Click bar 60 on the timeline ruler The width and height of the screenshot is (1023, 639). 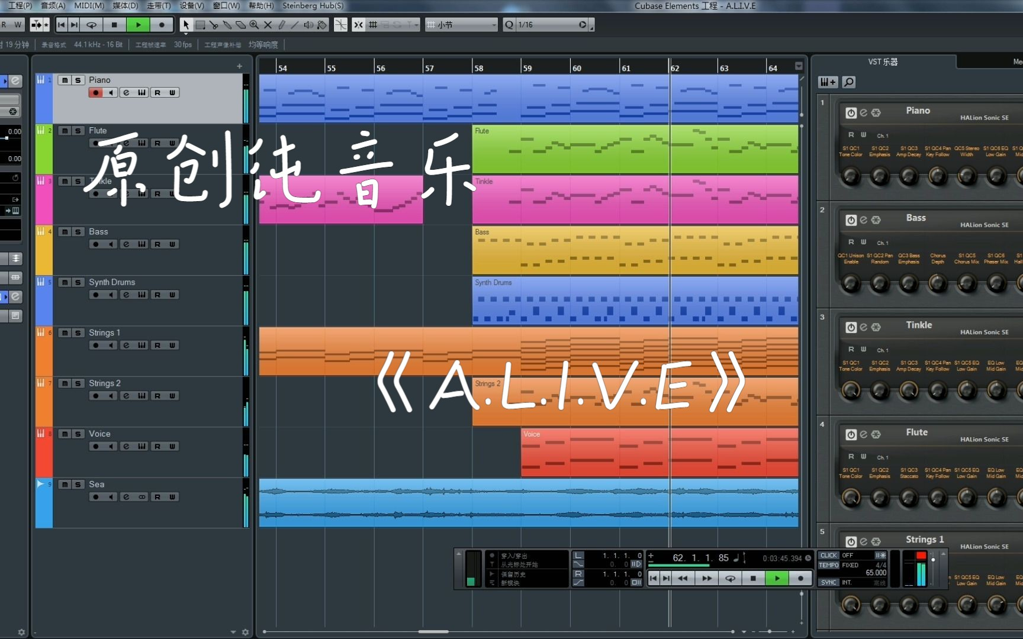click(577, 68)
